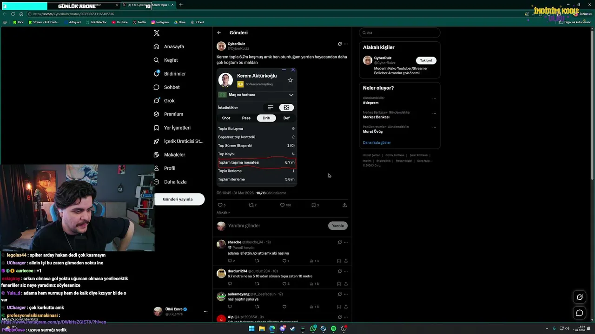595x334 pixels.
Task: Open CyberRulz profile avatar on post
Action: tap(221, 46)
